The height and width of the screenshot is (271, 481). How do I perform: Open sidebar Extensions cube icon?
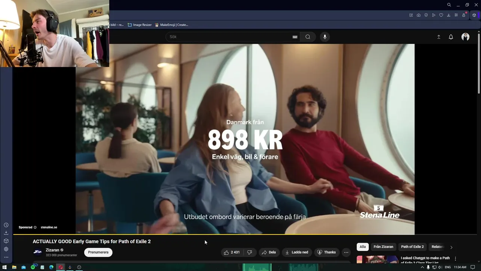click(6, 241)
